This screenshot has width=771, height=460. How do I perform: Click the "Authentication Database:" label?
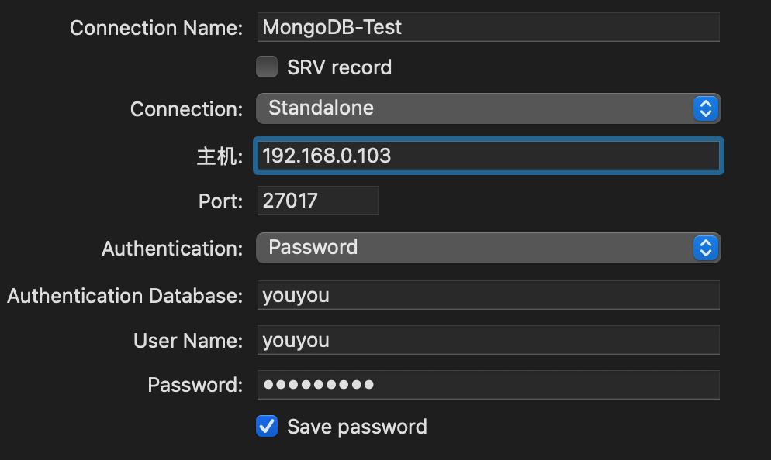(x=125, y=296)
